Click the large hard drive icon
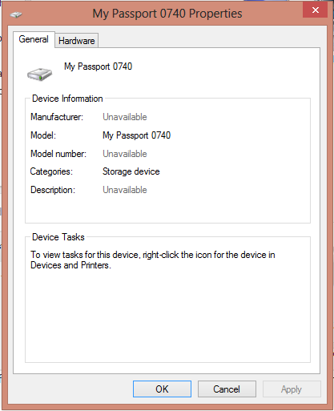The height and width of the screenshot is (411, 334). (39, 74)
